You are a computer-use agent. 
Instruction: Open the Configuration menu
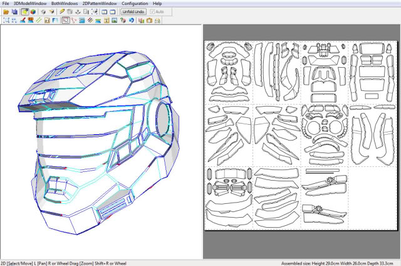(x=135, y=3)
